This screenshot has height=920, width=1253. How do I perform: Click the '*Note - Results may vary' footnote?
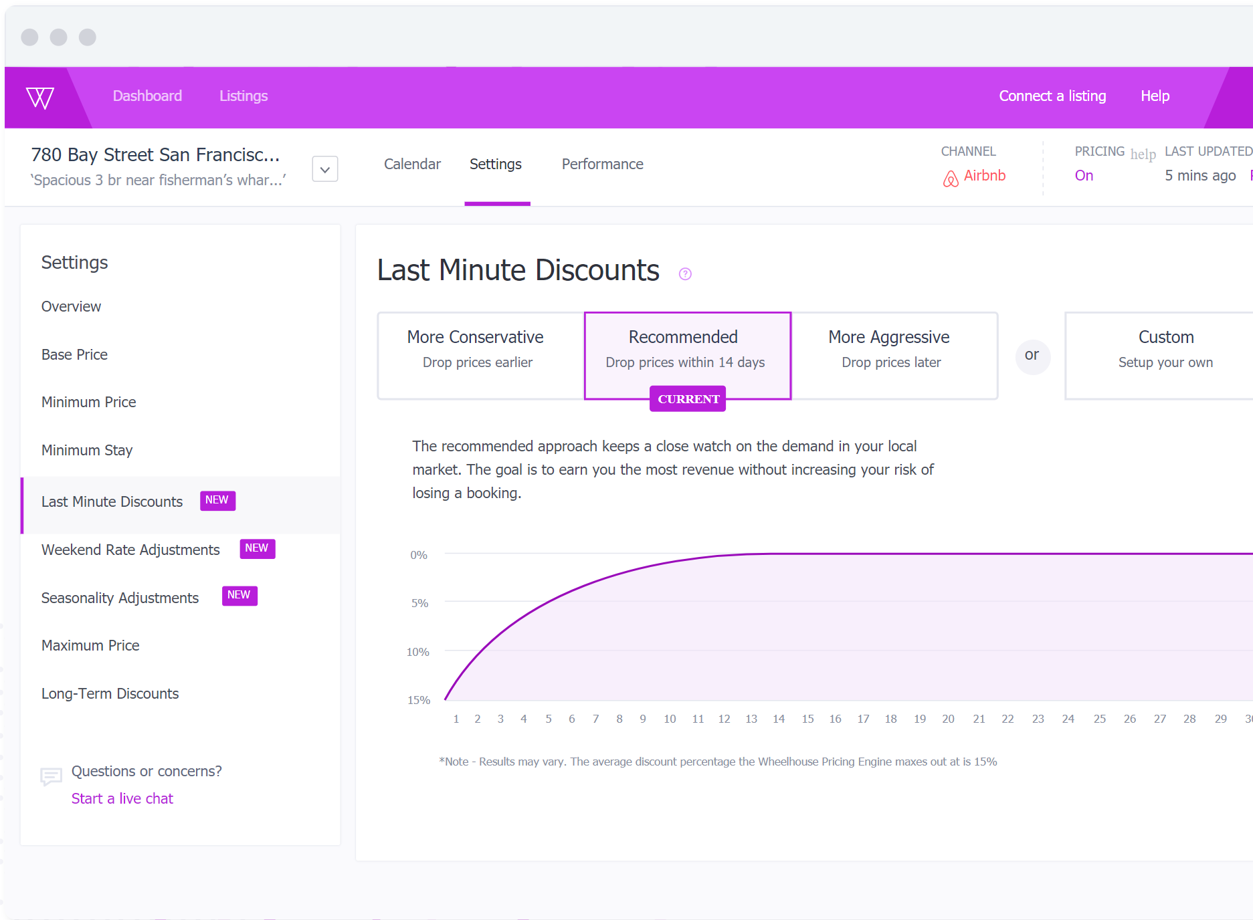(718, 762)
